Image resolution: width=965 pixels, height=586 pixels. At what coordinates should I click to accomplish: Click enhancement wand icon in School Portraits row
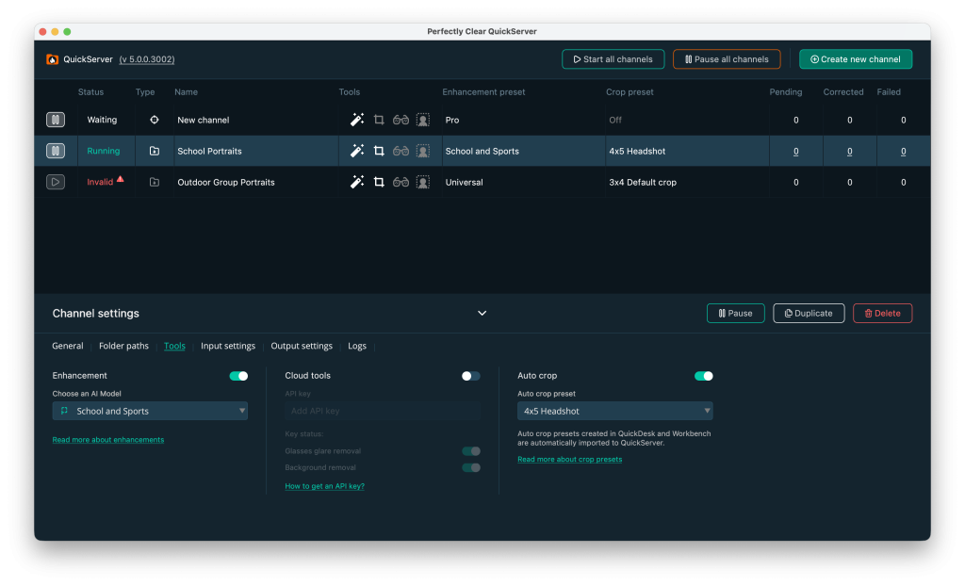point(357,152)
